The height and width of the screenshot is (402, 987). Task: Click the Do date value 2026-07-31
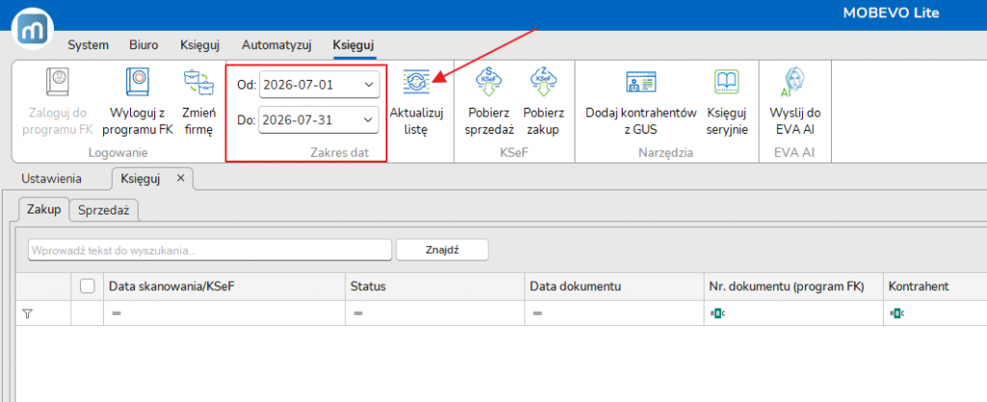tap(297, 119)
